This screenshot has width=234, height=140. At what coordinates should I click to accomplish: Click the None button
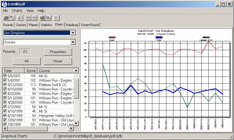tap(58, 61)
